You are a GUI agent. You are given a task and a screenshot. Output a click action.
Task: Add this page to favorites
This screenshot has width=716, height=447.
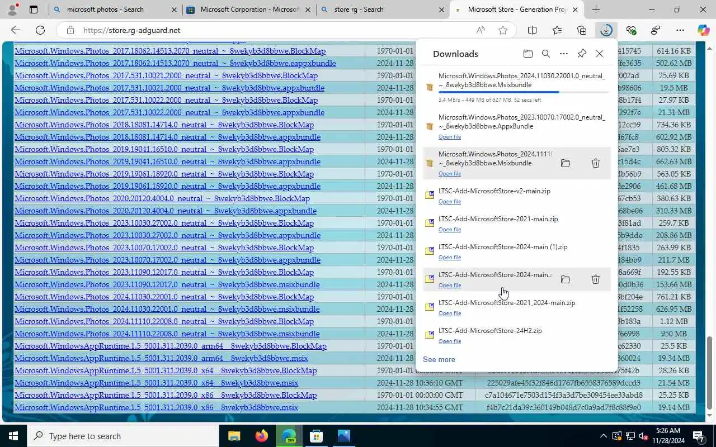(503, 30)
